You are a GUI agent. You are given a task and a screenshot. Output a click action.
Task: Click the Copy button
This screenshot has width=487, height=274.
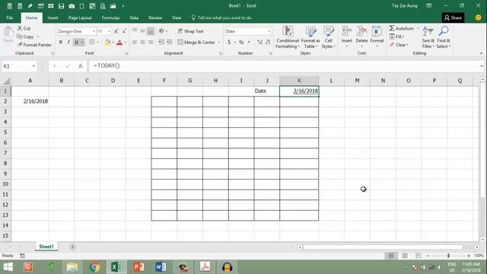(25, 37)
